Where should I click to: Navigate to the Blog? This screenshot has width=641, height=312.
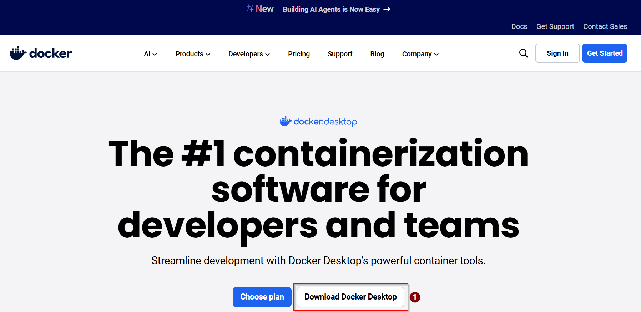(377, 54)
